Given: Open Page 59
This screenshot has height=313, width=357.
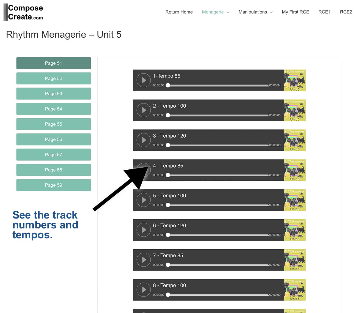Looking at the screenshot, I should point(54,185).
